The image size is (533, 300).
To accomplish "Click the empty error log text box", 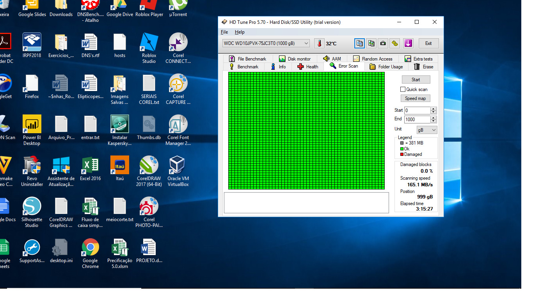I will click(306, 203).
